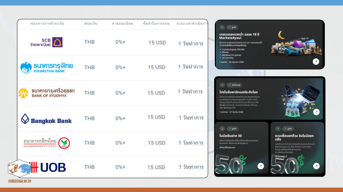The width and height of the screenshot is (343, 192).
Task: Click THB in the Bangkok Bank row
Action: click(x=89, y=118)
